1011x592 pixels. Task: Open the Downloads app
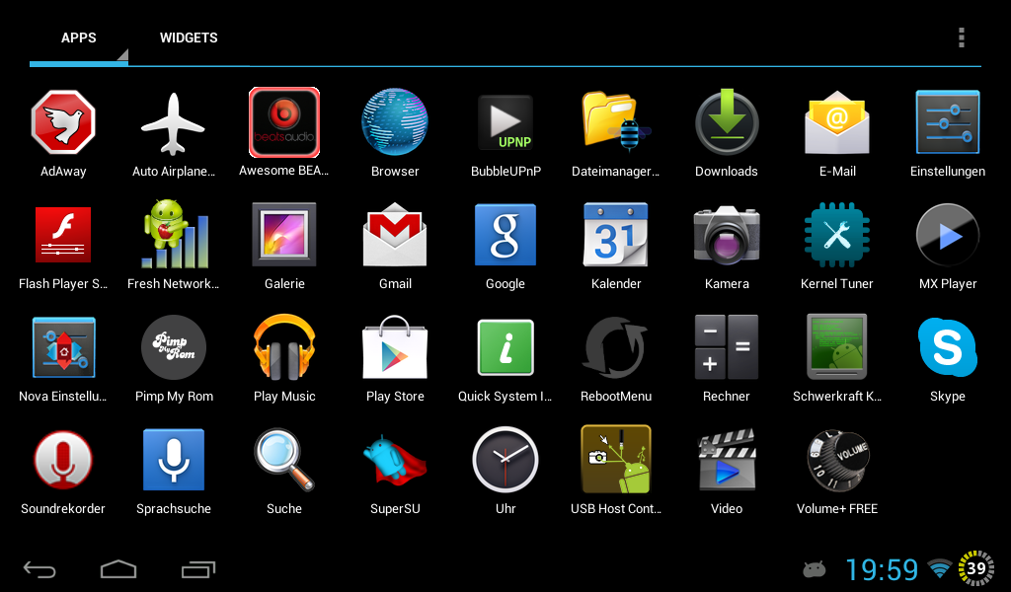coord(727,122)
